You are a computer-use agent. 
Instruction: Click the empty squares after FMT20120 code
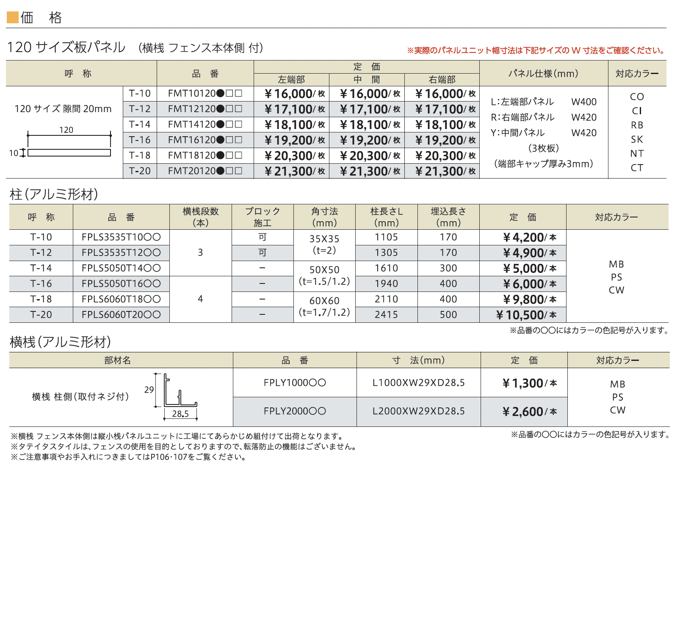[234, 171]
